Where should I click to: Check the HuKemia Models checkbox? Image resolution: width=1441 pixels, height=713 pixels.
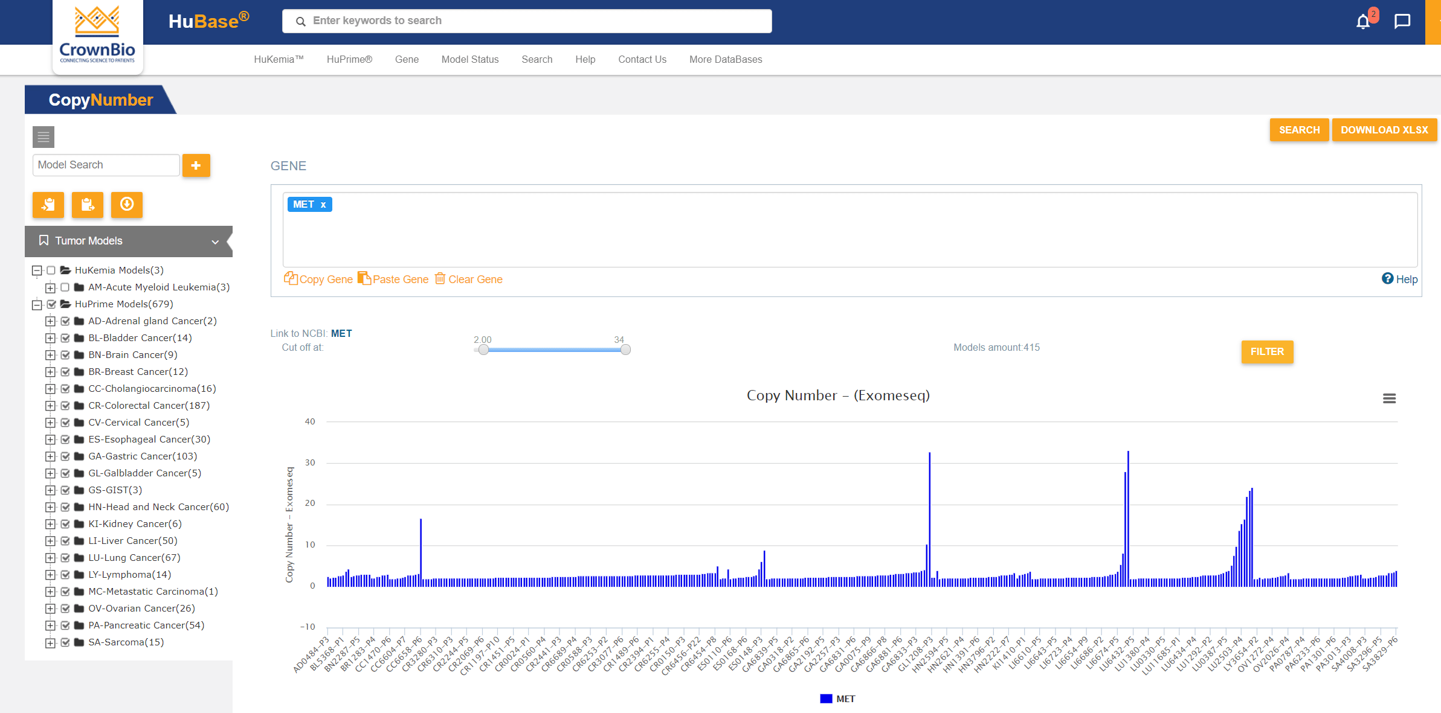click(x=51, y=270)
